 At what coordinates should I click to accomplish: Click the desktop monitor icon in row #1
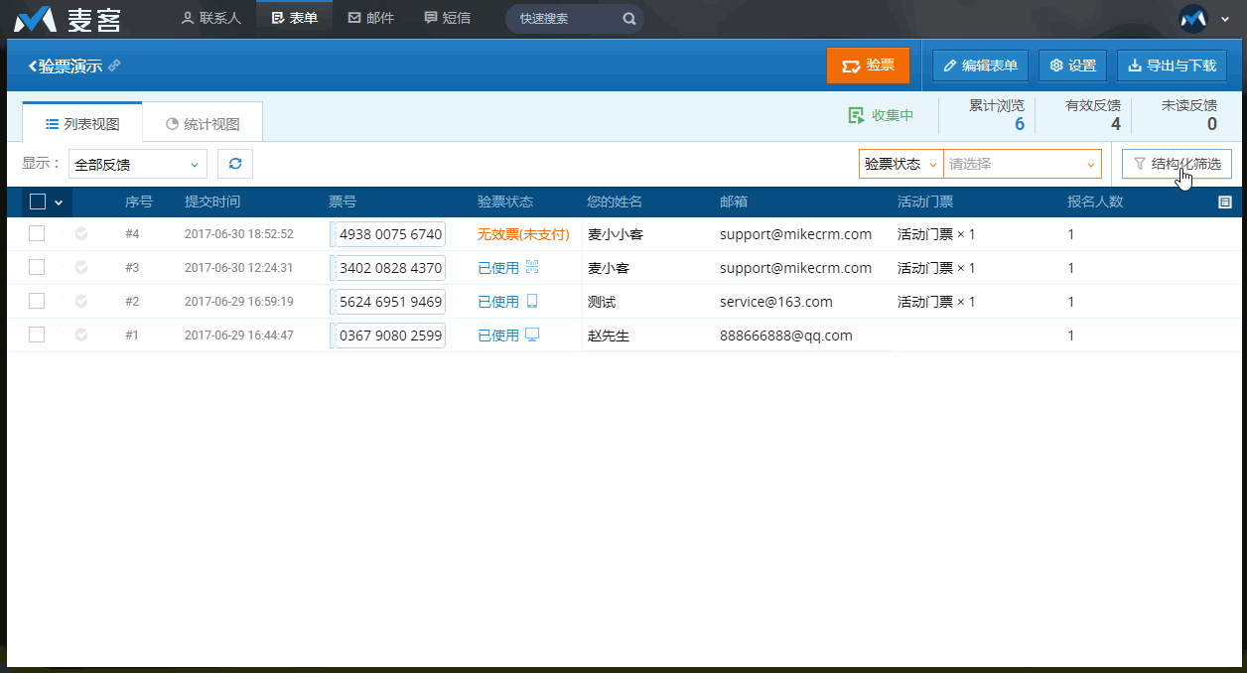[x=532, y=335]
